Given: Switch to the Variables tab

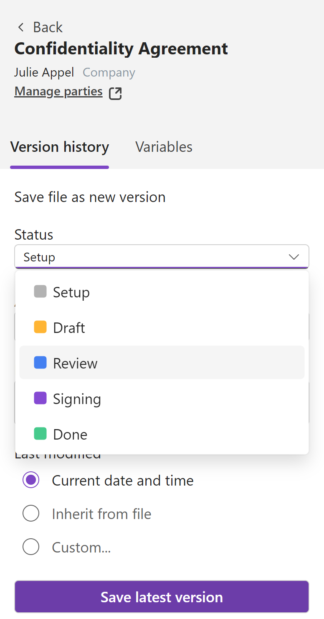Looking at the screenshot, I should click(164, 147).
